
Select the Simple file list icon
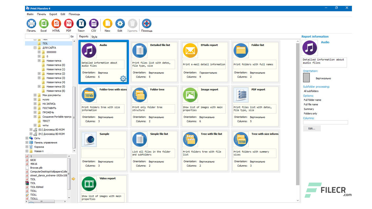coord(139,139)
